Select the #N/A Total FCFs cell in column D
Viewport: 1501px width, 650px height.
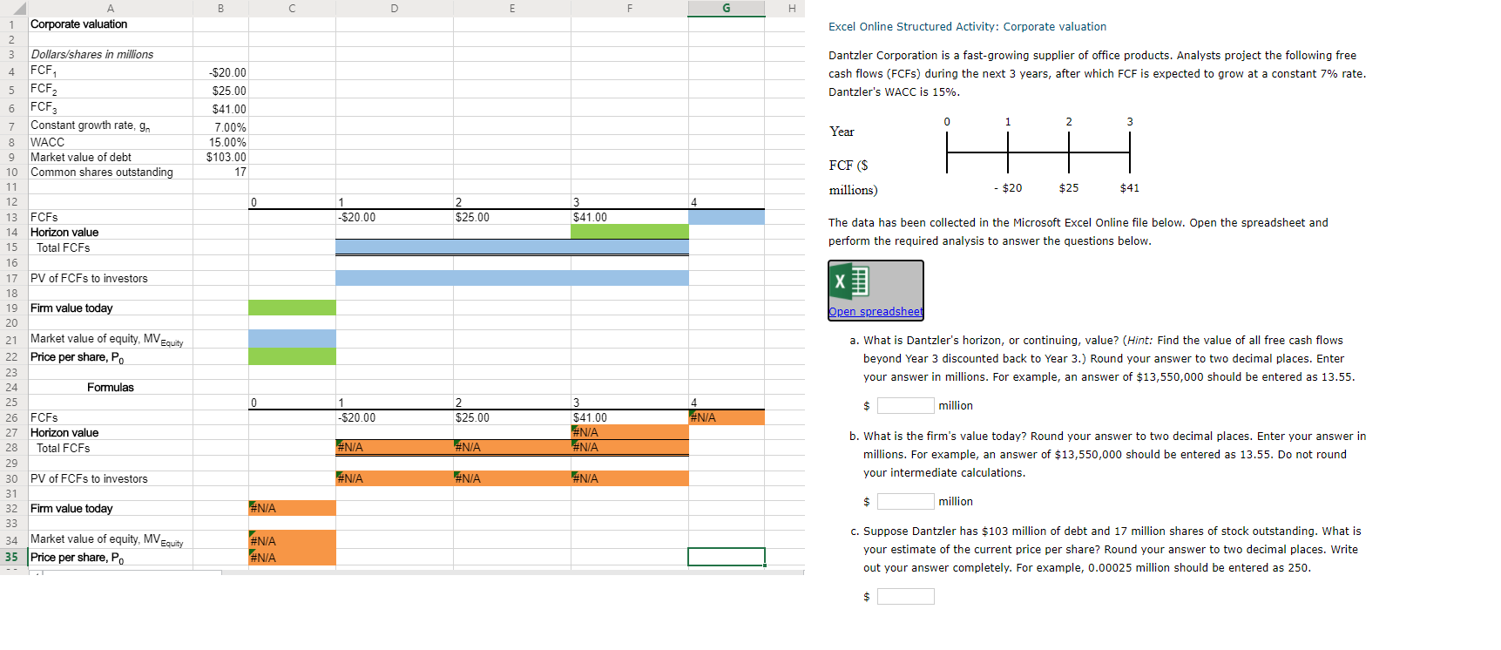[x=395, y=447]
